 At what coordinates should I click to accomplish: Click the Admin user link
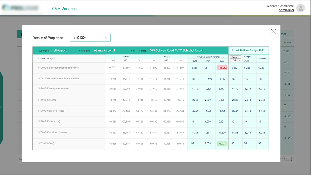(x=286, y=10)
